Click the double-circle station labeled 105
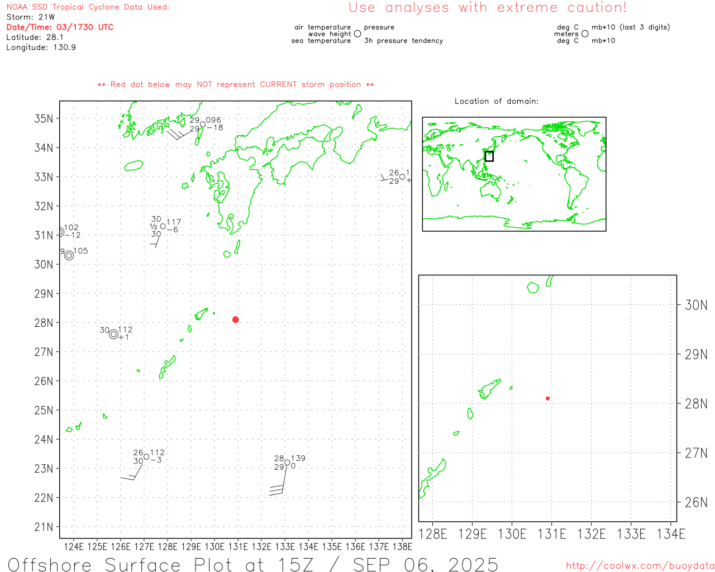Image resolution: width=715 pixels, height=572 pixels. coord(69,255)
